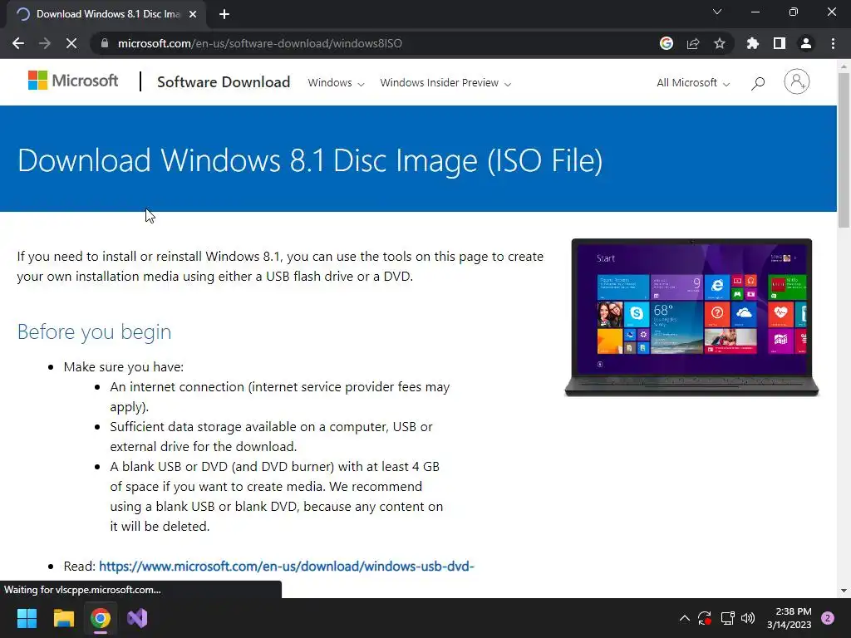Click the "A blank USB or DVD" bullet
The height and width of the screenshot is (638, 851).
coord(276,497)
